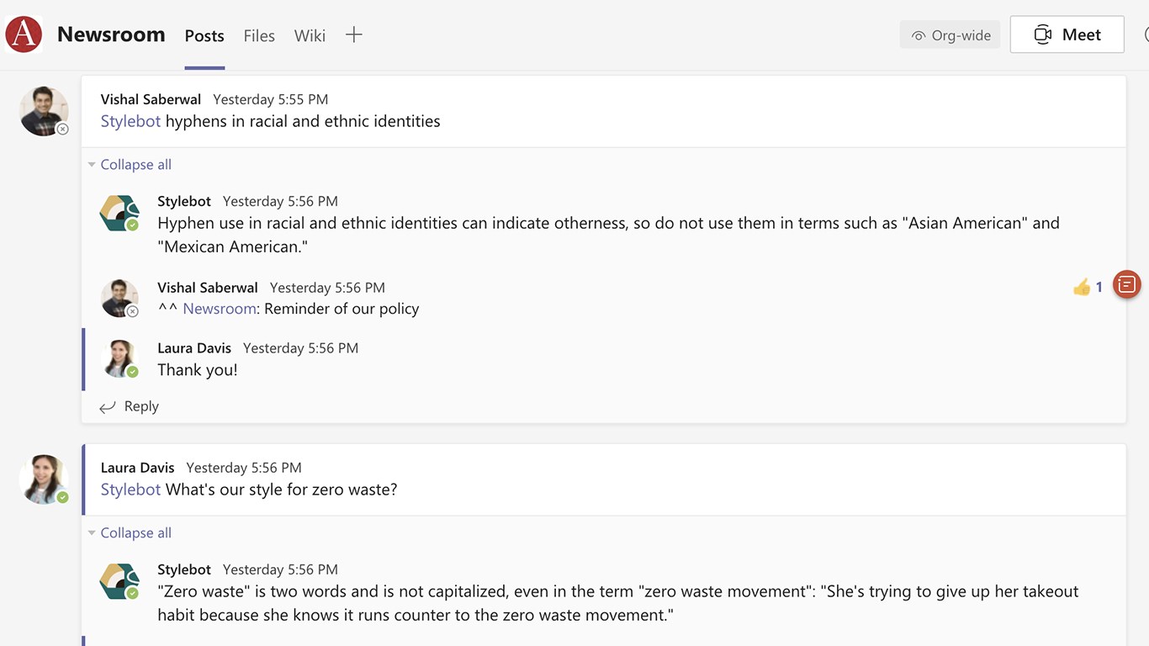Open the red notes icon beside the reaction
The width and height of the screenshot is (1149, 646).
click(1126, 285)
